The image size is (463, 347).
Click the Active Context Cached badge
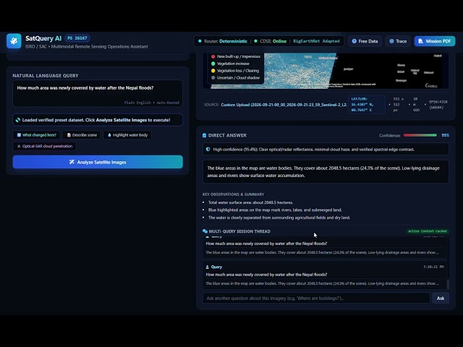click(428, 231)
